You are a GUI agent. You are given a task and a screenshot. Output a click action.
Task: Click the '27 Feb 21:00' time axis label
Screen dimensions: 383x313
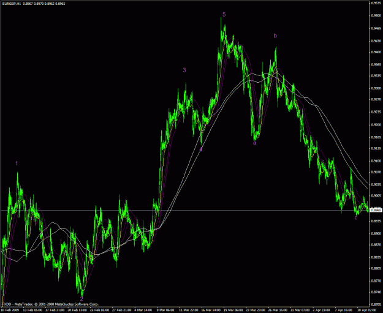pos(121,310)
